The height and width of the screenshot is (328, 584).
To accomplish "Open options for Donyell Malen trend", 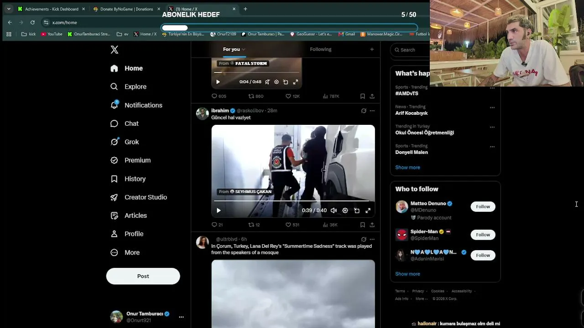I will (492, 147).
